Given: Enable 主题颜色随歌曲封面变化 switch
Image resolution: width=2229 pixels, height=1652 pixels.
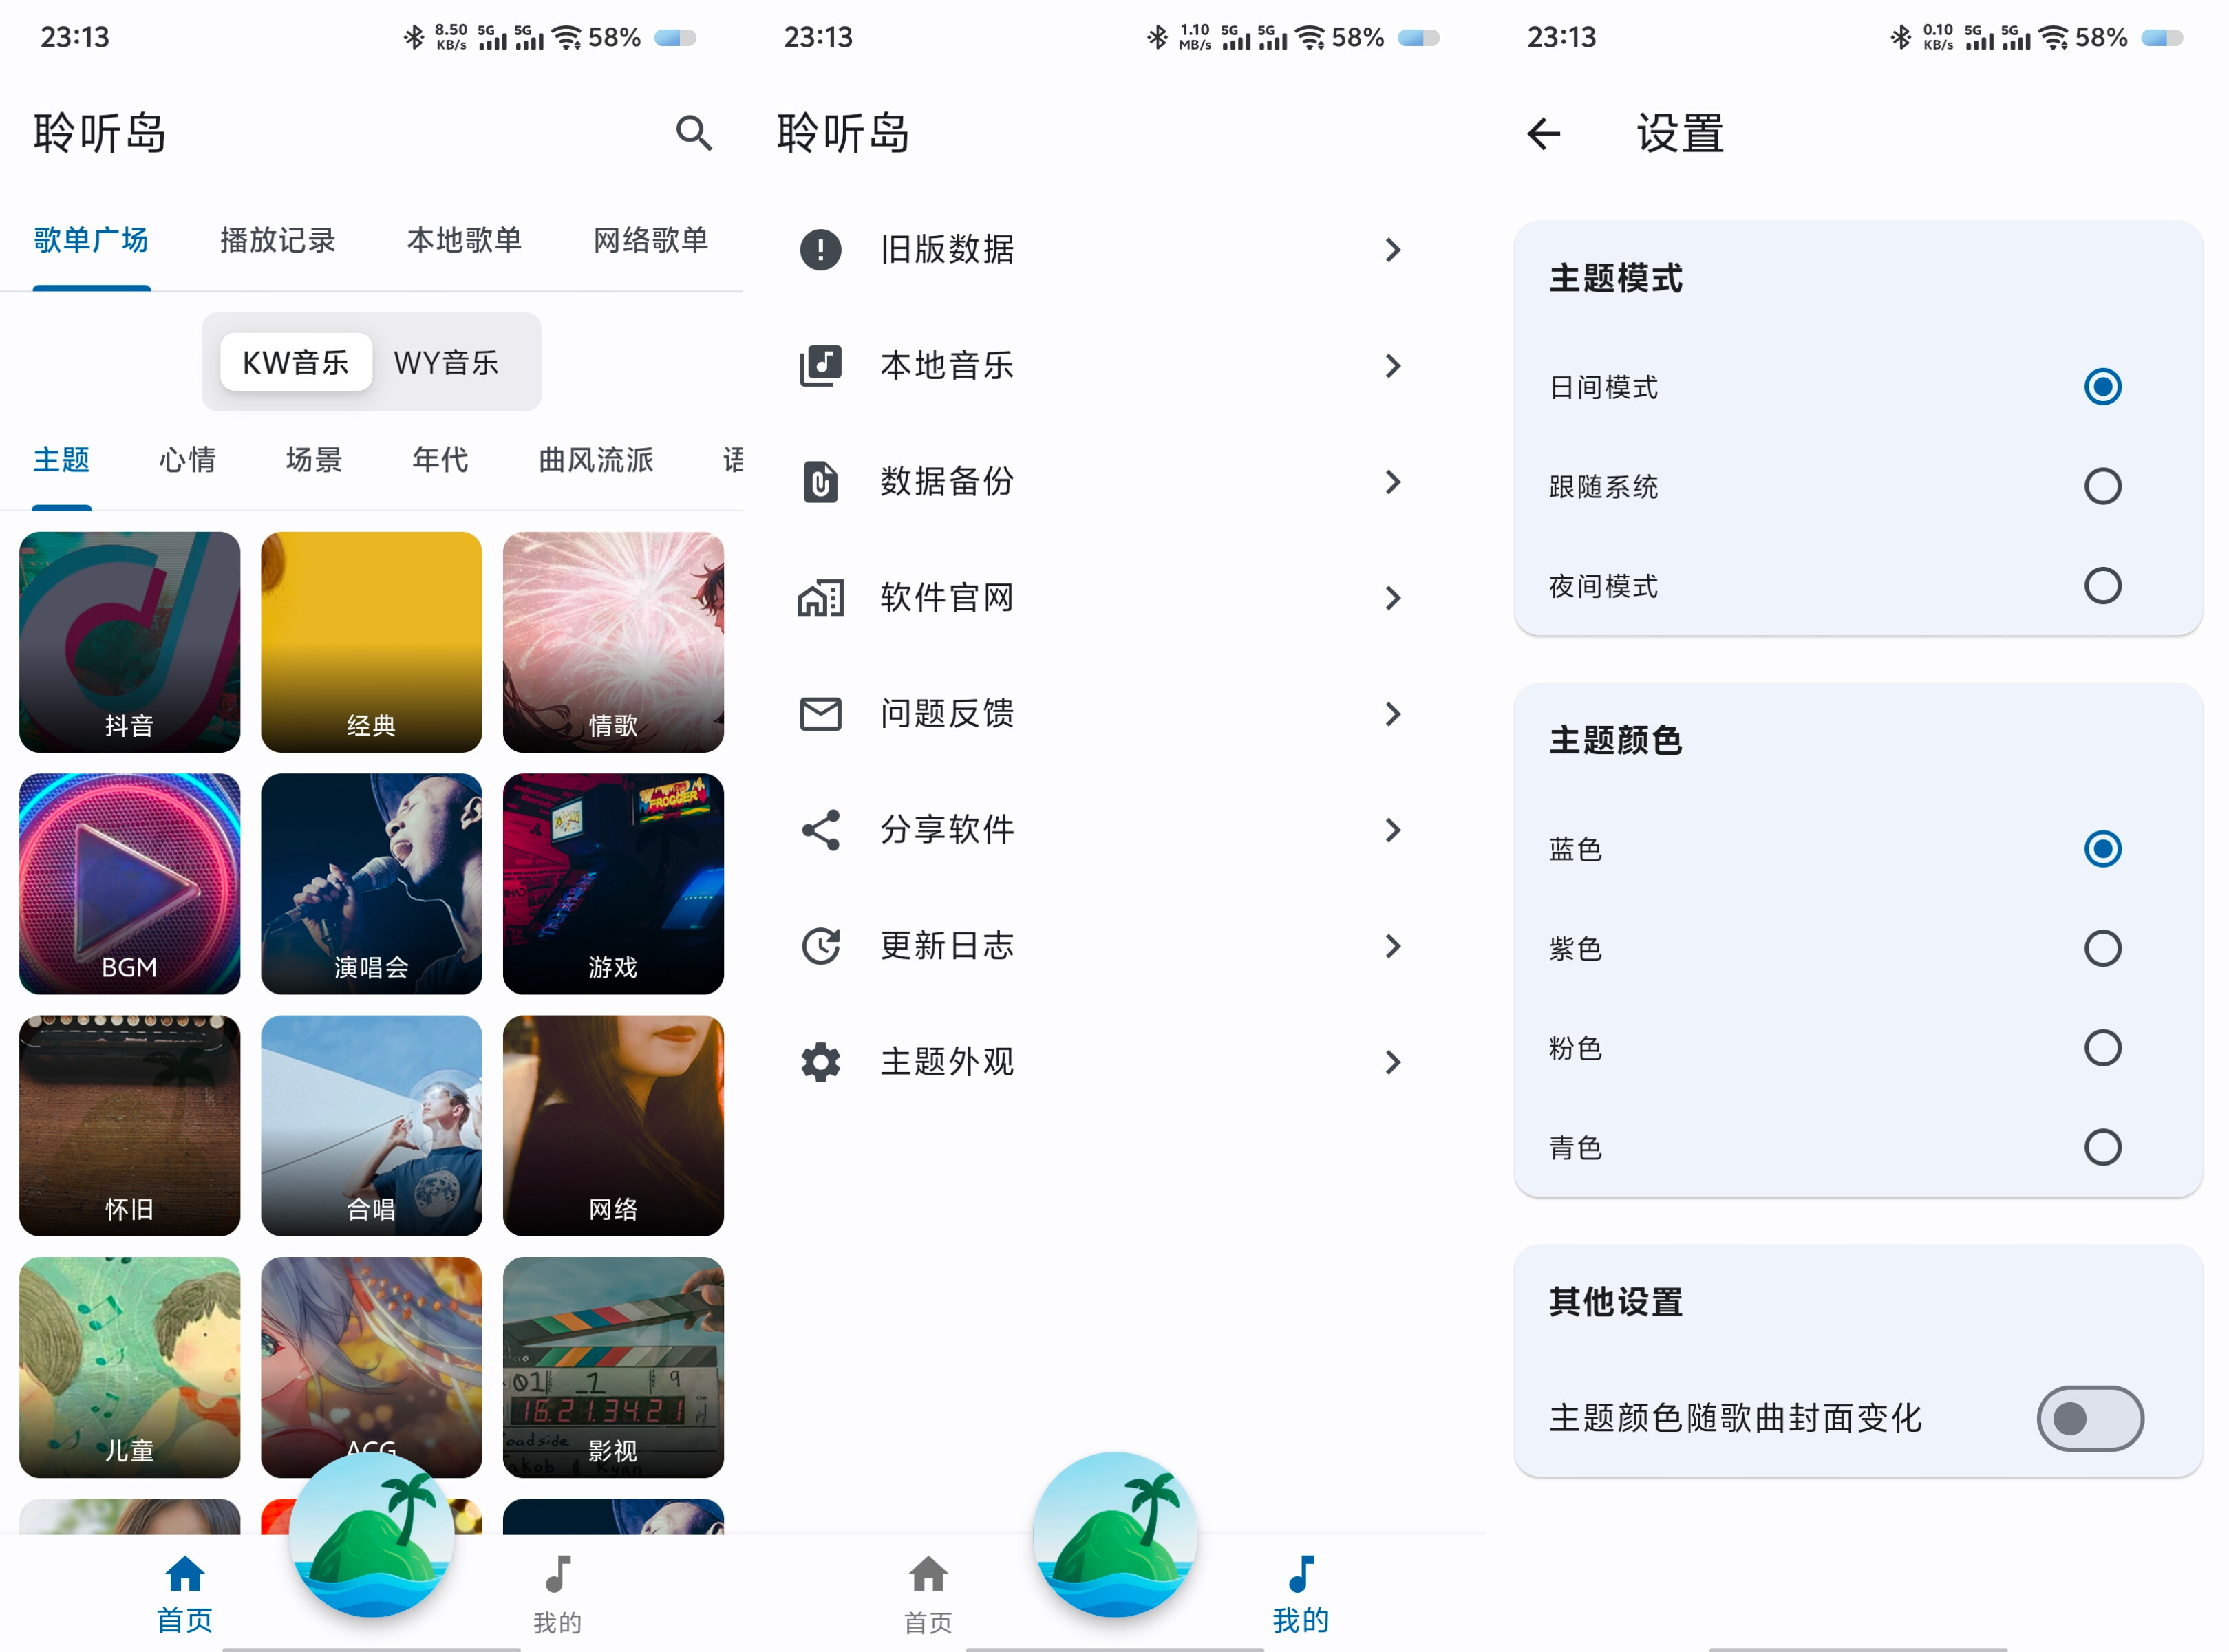Looking at the screenshot, I should 2089,1419.
